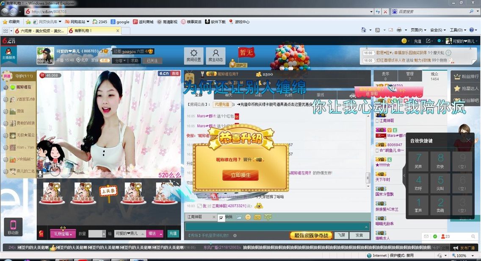Open the yellow VIP emoticon icon
Viewport: 481px width, 261px height.
coord(257,217)
